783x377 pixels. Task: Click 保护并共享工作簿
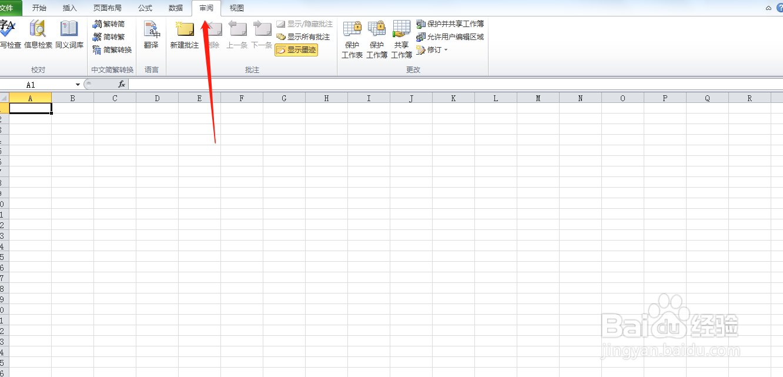pyautogui.click(x=450, y=24)
